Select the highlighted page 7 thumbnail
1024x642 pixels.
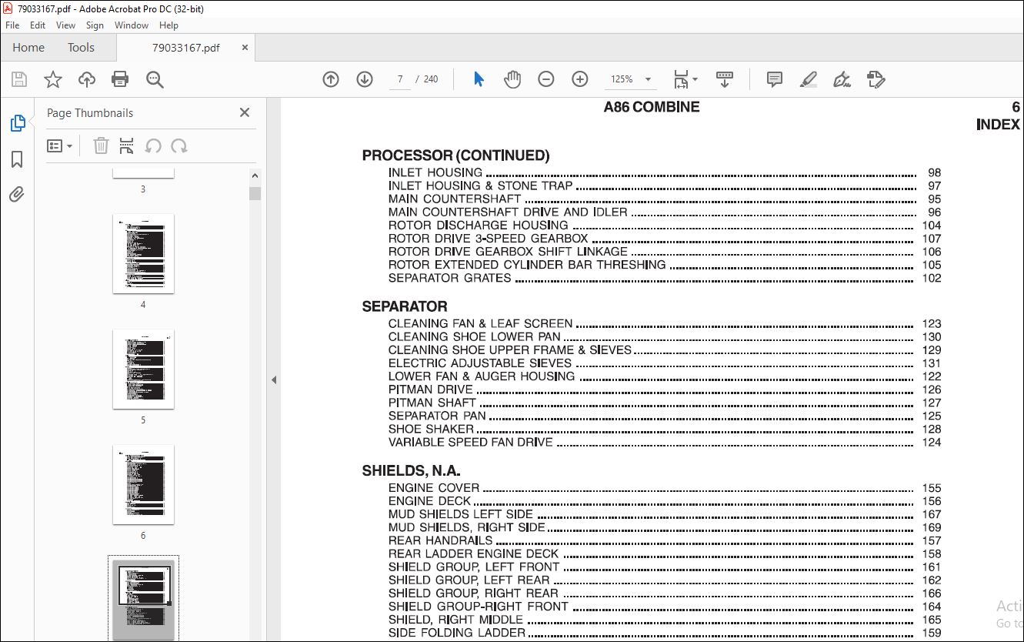(143, 600)
